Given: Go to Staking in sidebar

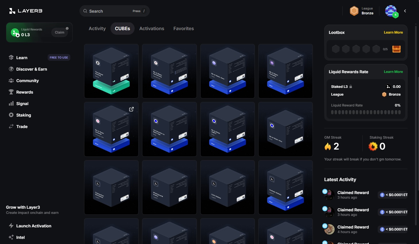Looking at the screenshot, I should (24, 115).
